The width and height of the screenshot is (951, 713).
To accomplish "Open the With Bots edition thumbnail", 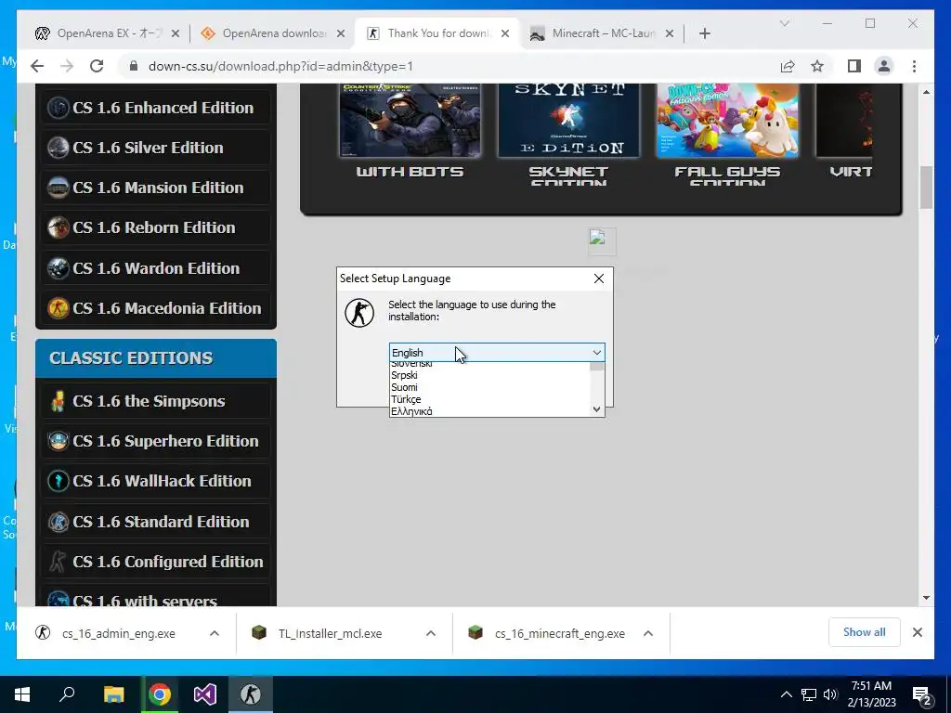I will [x=410, y=121].
